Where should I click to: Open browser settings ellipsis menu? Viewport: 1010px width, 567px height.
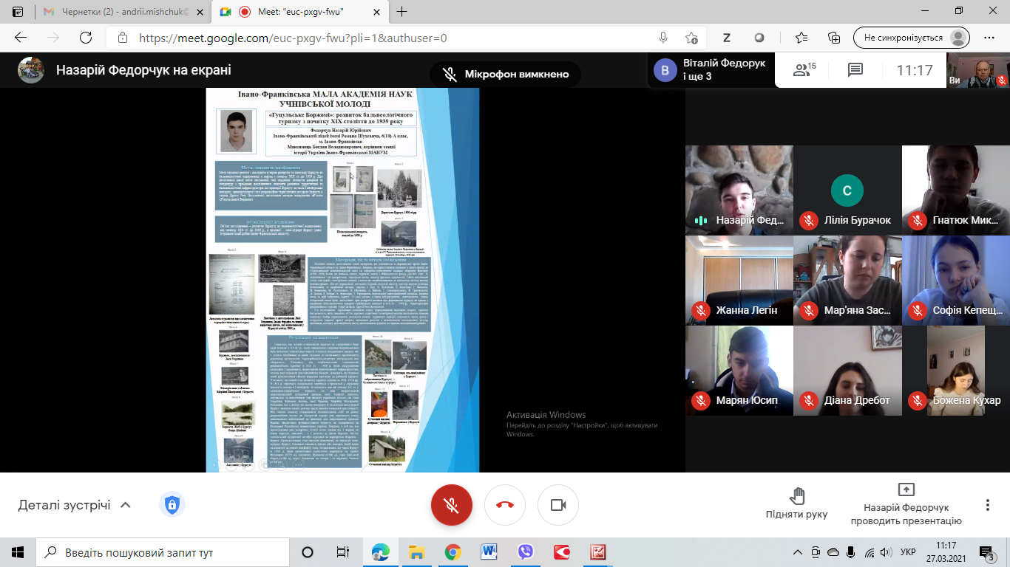tap(989, 38)
